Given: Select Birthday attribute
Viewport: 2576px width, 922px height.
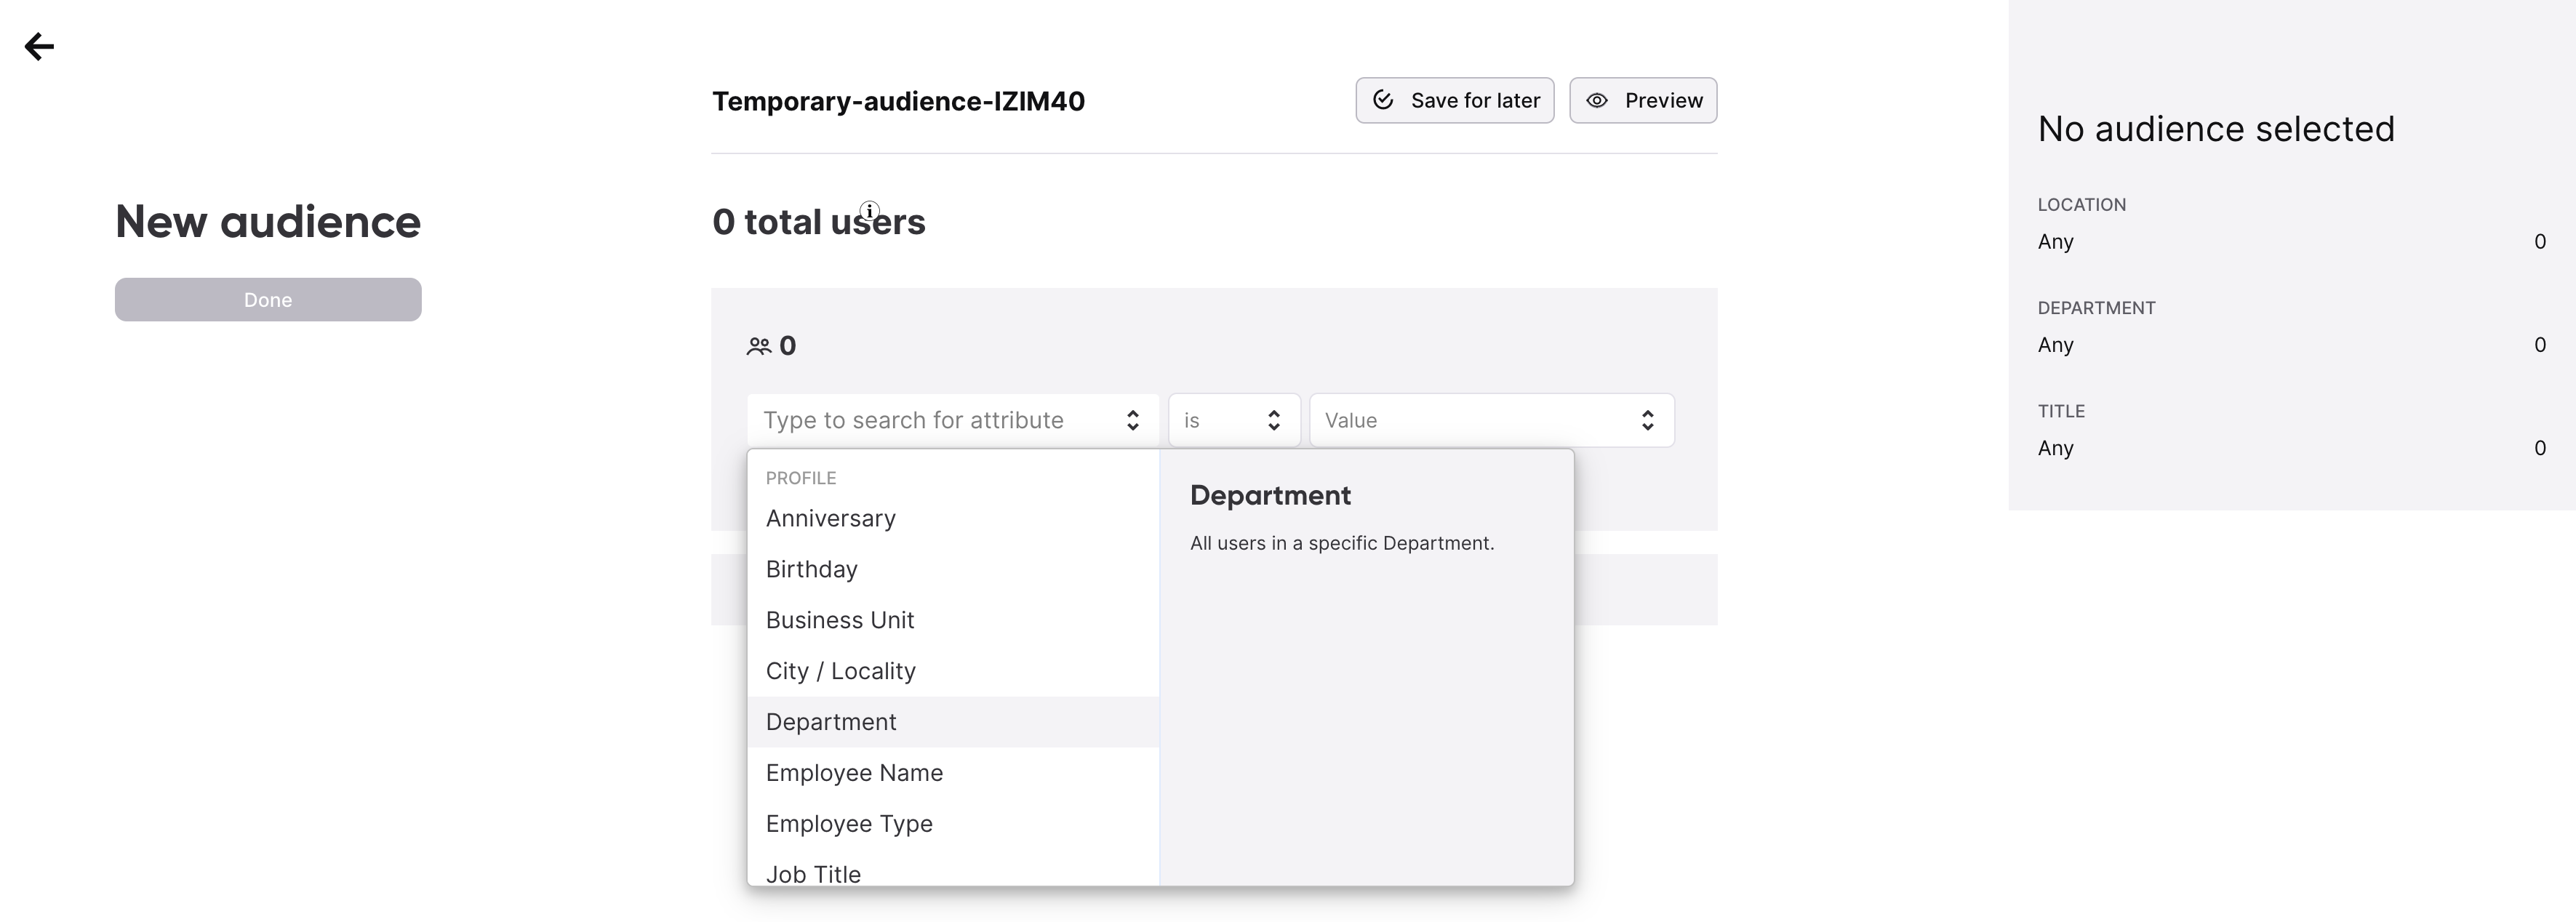Looking at the screenshot, I should 953,569.
